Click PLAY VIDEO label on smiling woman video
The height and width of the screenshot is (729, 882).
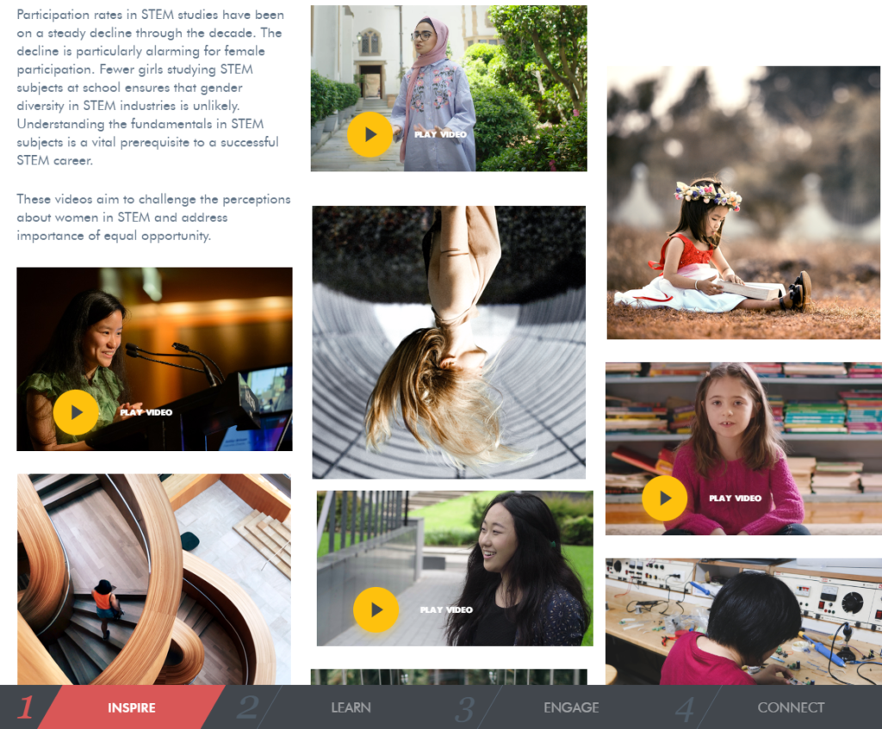coord(447,610)
